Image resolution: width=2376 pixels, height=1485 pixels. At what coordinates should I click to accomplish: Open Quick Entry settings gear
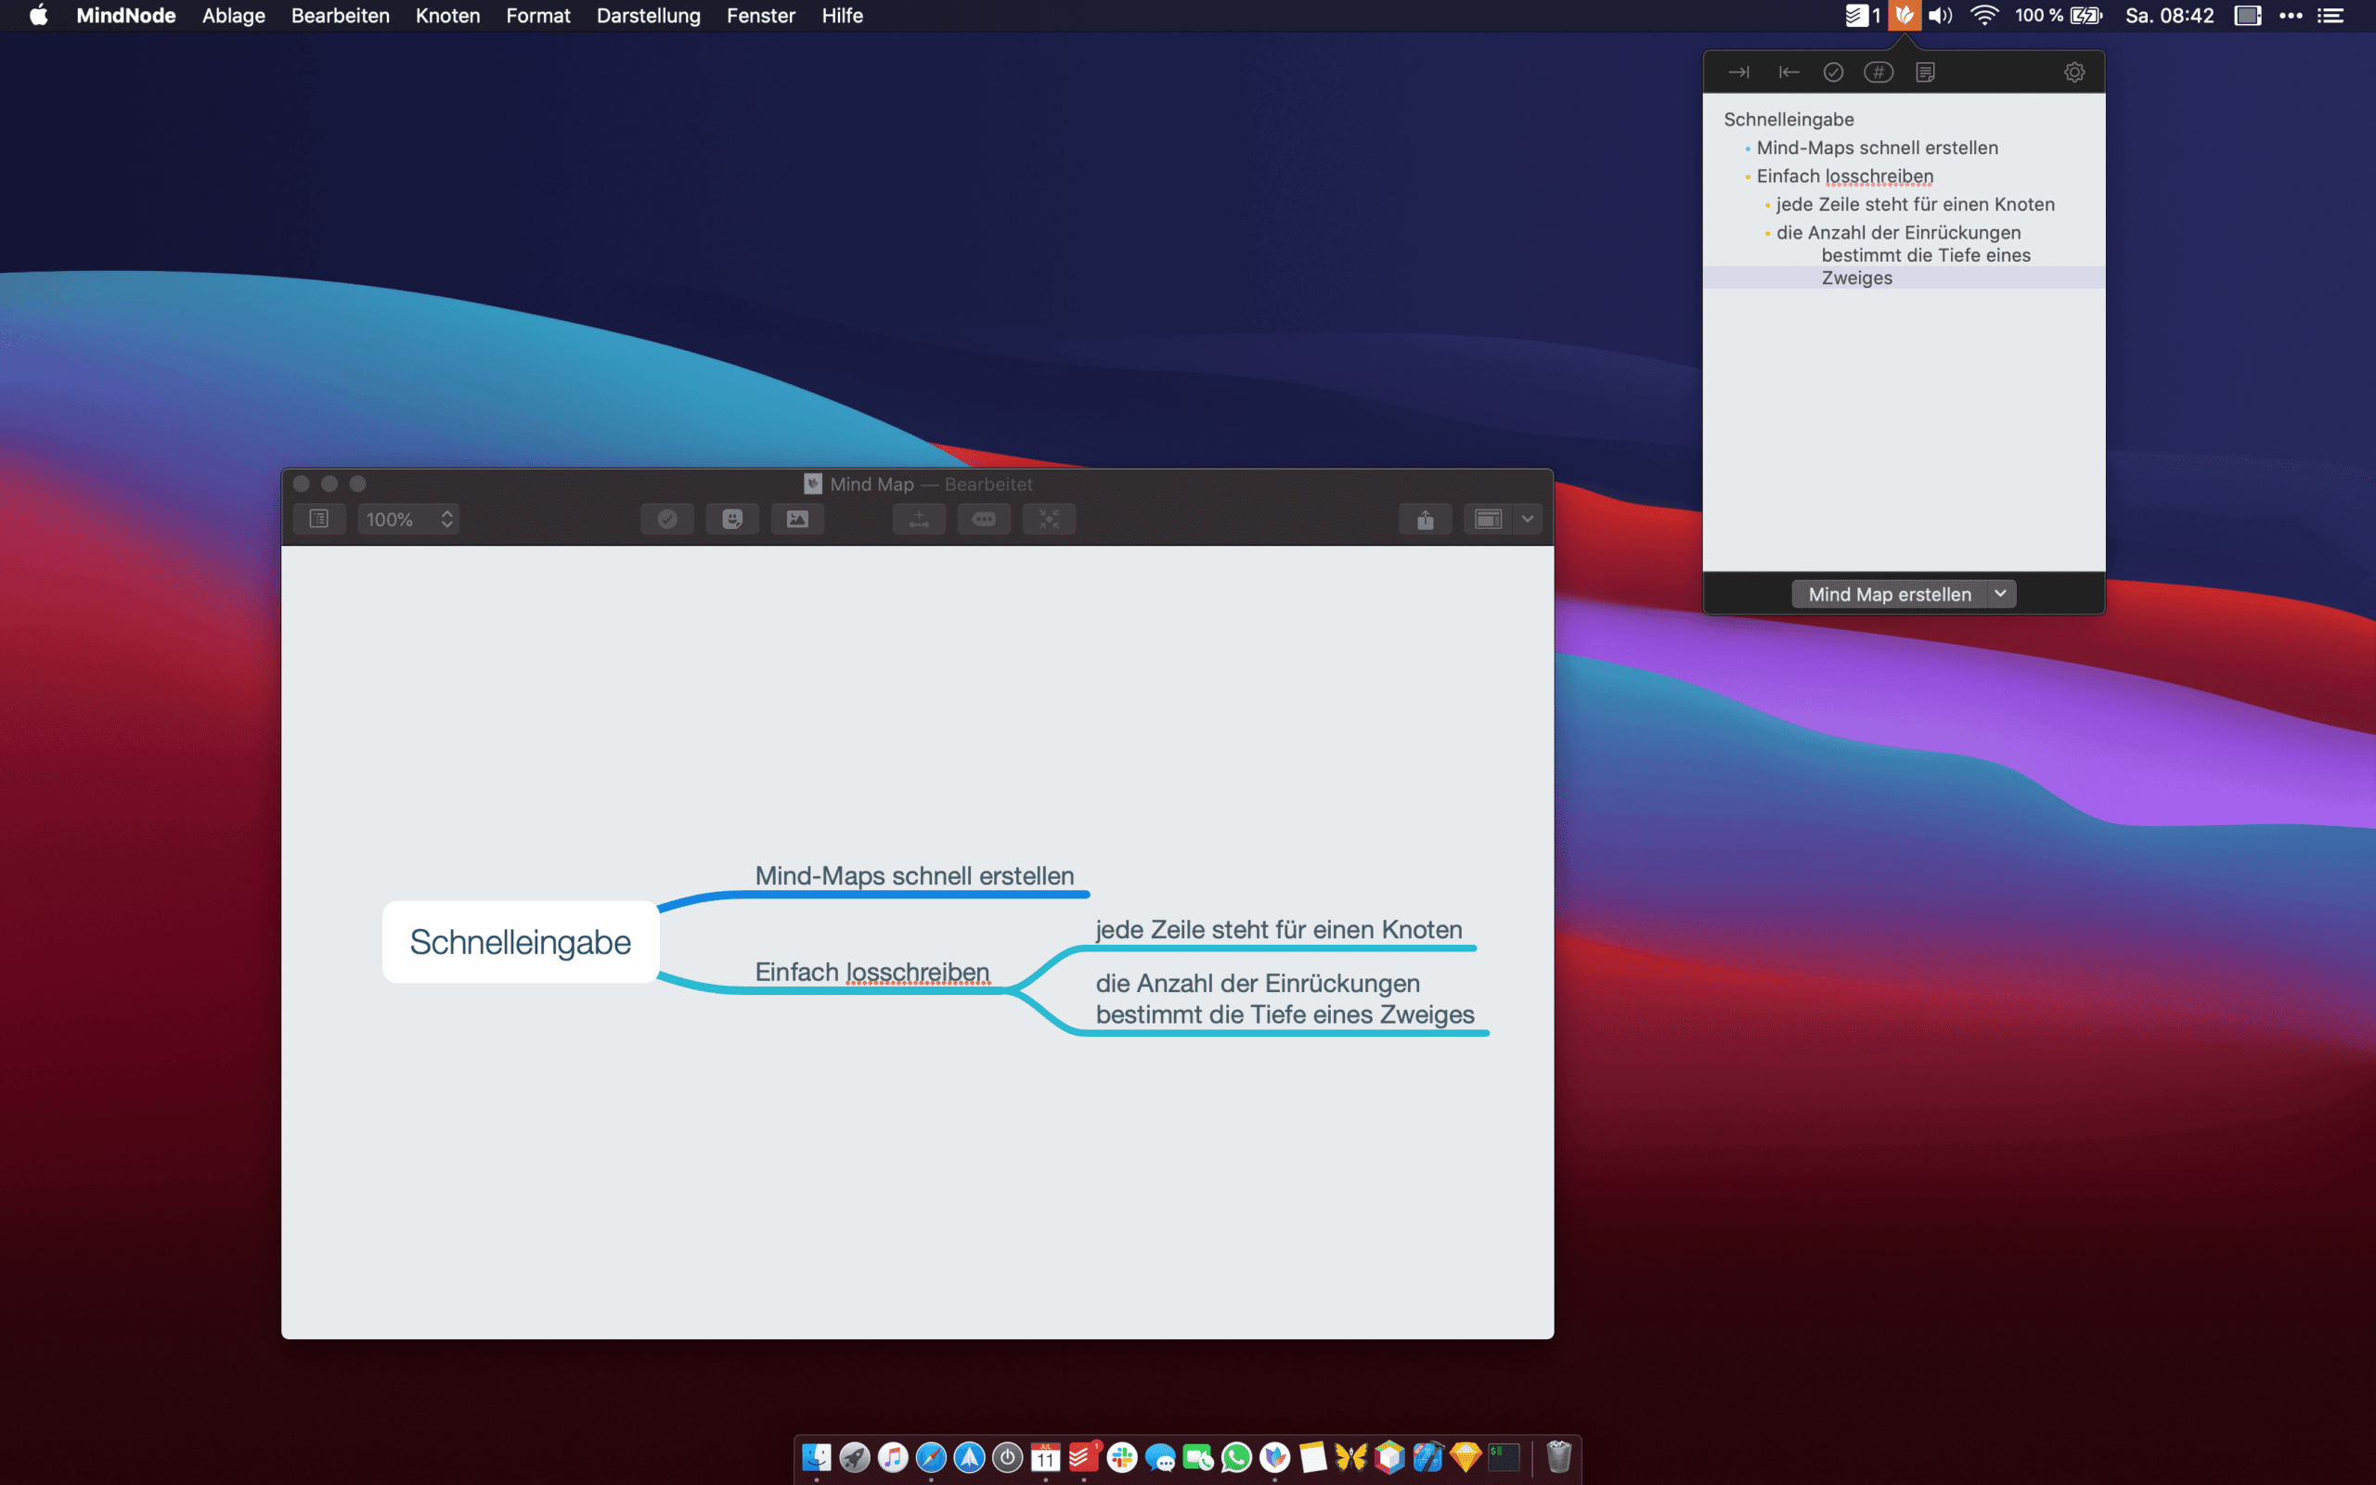pyautogui.click(x=2073, y=72)
